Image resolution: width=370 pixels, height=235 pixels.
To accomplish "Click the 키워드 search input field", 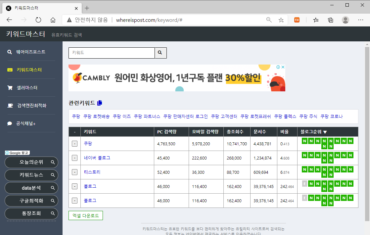I will 112,53.
